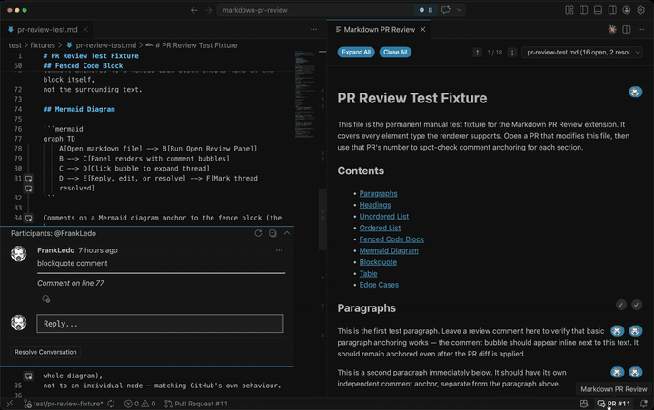The height and width of the screenshot is (410, 654).
Task: Open the chat icon in title bar
Action: [x=445, y=10]
